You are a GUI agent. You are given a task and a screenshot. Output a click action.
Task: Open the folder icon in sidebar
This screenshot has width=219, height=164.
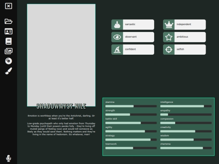(x=9, y=21)
